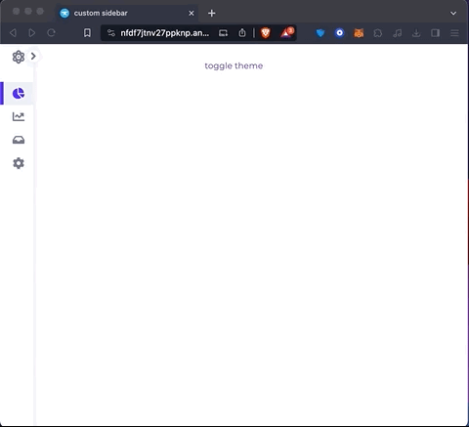The image size is (469, 427).
Task: Bookmark this page in toolbar
Action: pos(87,33)
